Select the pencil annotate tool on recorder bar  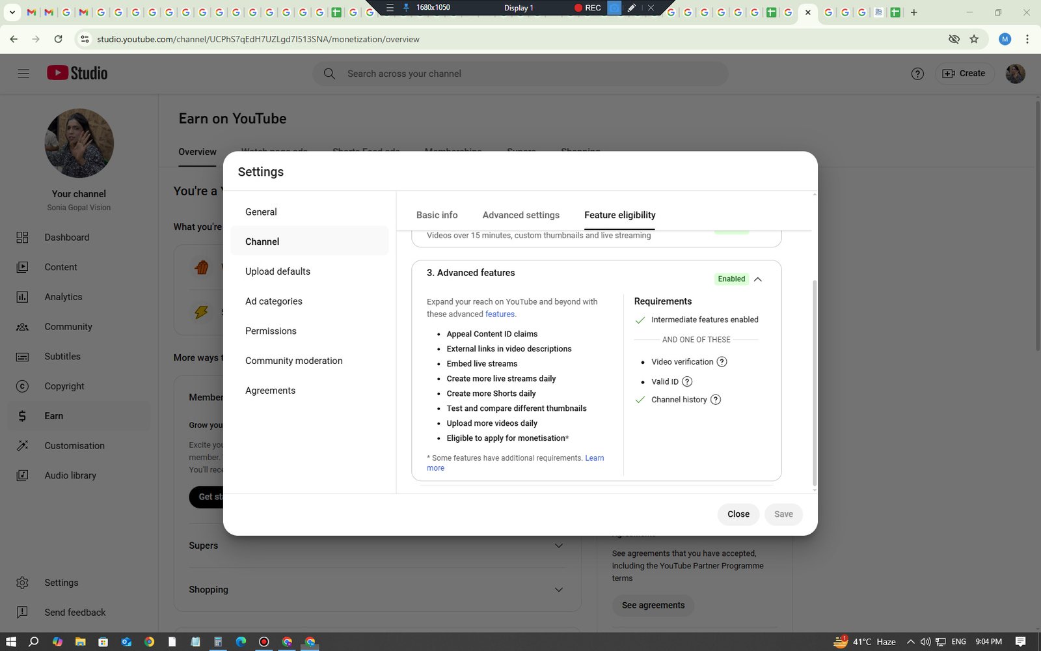pyautogui.click(x=632, y=8)
